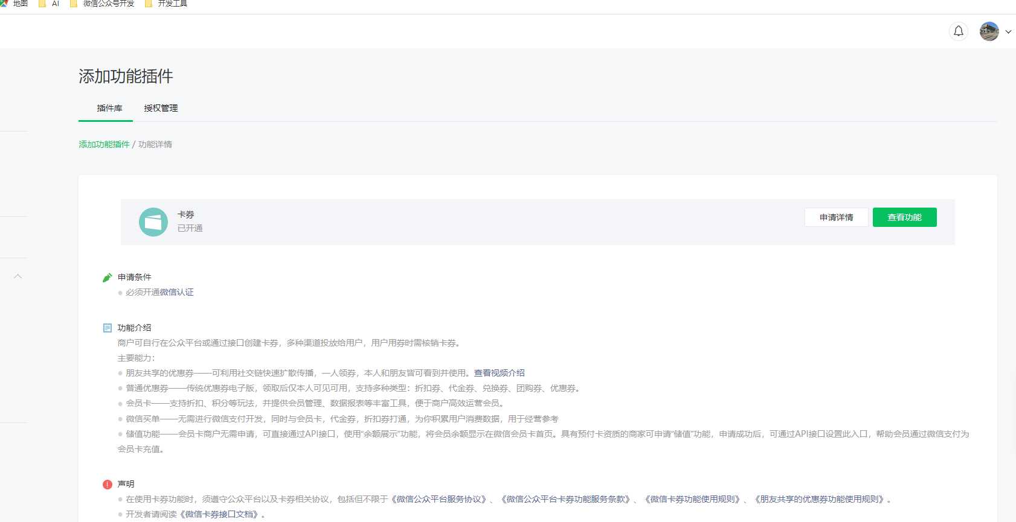
Task: Click the 申请条件 section title
Action: (135, 277)
